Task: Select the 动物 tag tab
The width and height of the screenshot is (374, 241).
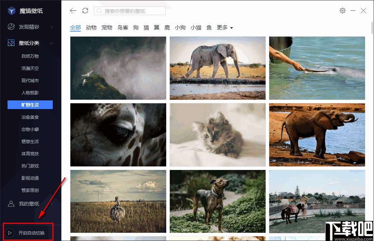Action: pyautogui.click(x=91, y=28)
